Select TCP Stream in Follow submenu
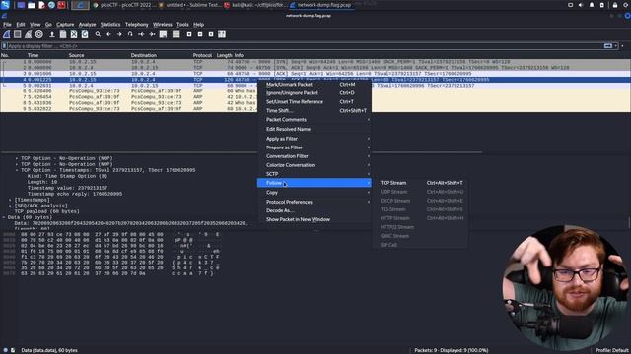Image resolution: width=631 pixels, height=354 pixels. 420,183
